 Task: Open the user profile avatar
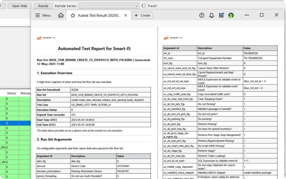[x=231, y=15]
